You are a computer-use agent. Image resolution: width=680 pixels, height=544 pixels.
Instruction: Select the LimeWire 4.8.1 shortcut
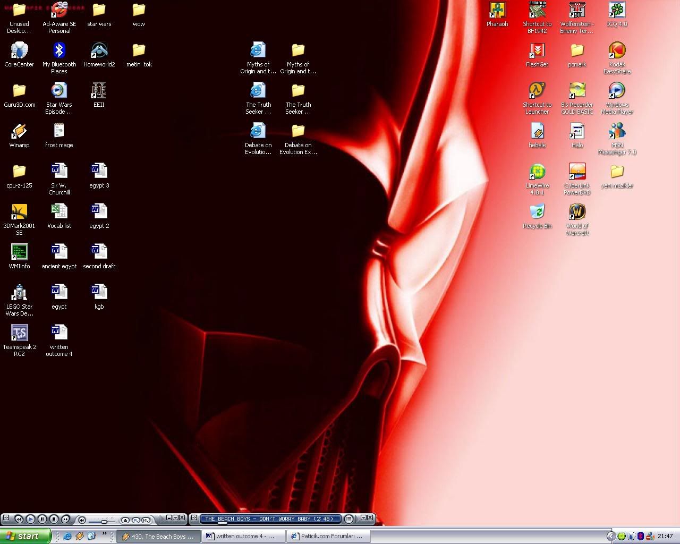coord(537,179)
